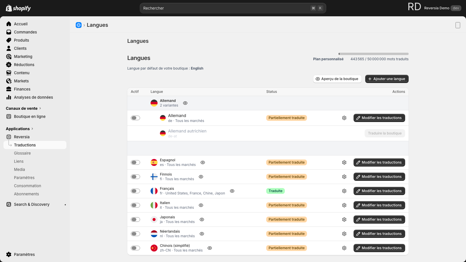Expand the Applications section chevron
The height and width of the screenshot is (262, 466).
pos(32,129)
